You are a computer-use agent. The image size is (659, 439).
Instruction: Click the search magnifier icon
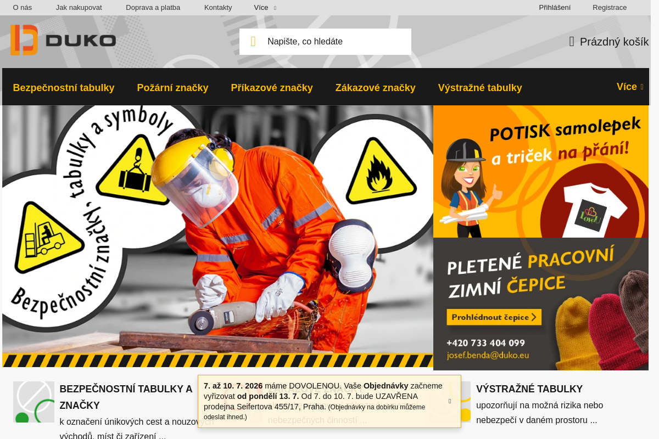pyautogui.click(x=253, y=42)
